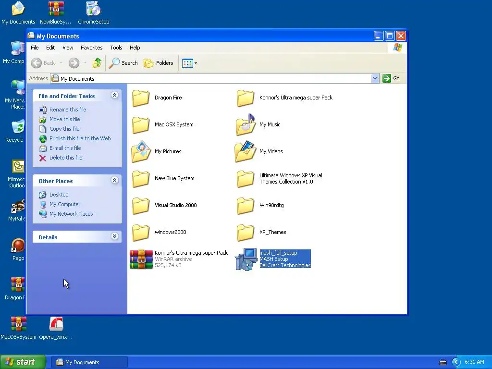Viewport: 492px width, 369px height.
Task: Select the Visual Studio 2008 folder icon
Action: [141, 206]
